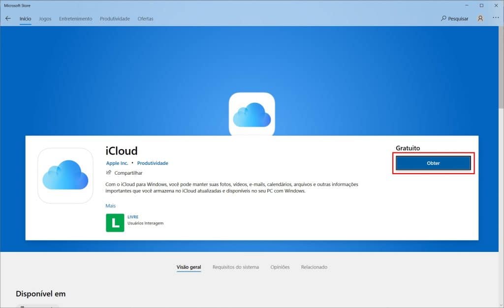Screen dimensions: 504x308
Task: Open the three-dots more menu
Action: [x=496, y=18]
